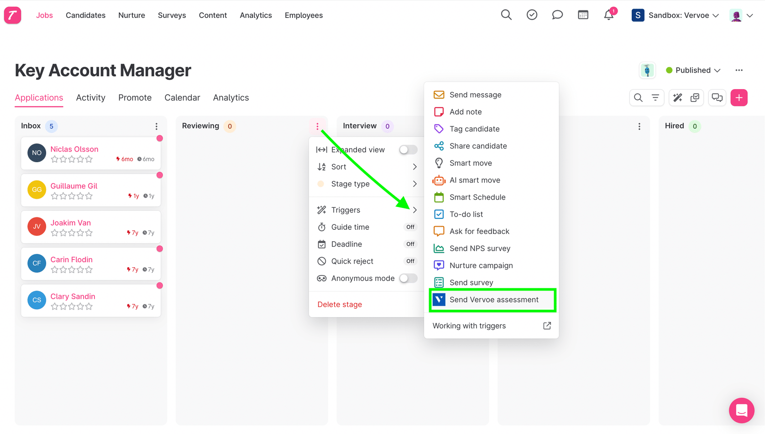Click the filter icon above the pipeline
Screen dimensions: 765x434
point(655,97)
